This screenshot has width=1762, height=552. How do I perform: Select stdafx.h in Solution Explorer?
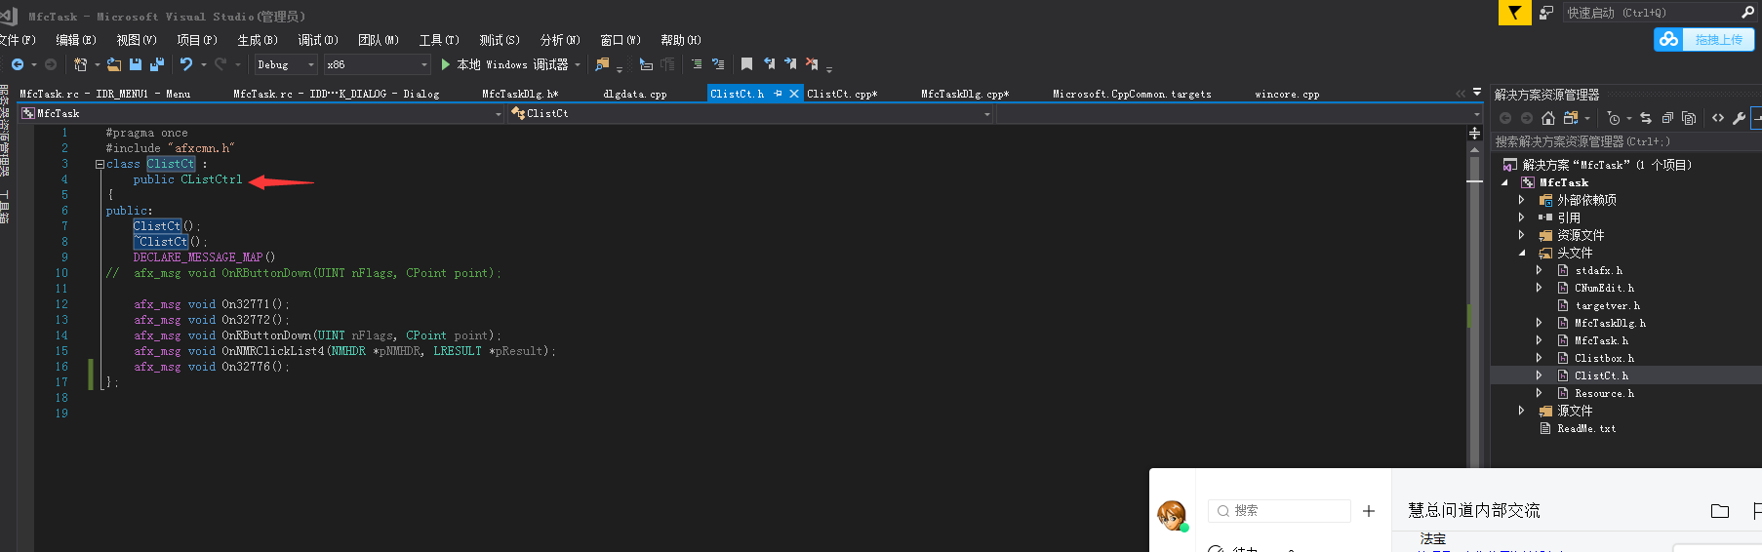coord(1598,270)
